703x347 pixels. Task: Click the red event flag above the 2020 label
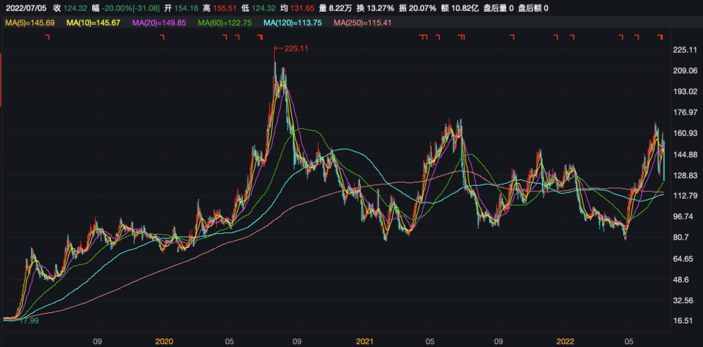(162, 37)
